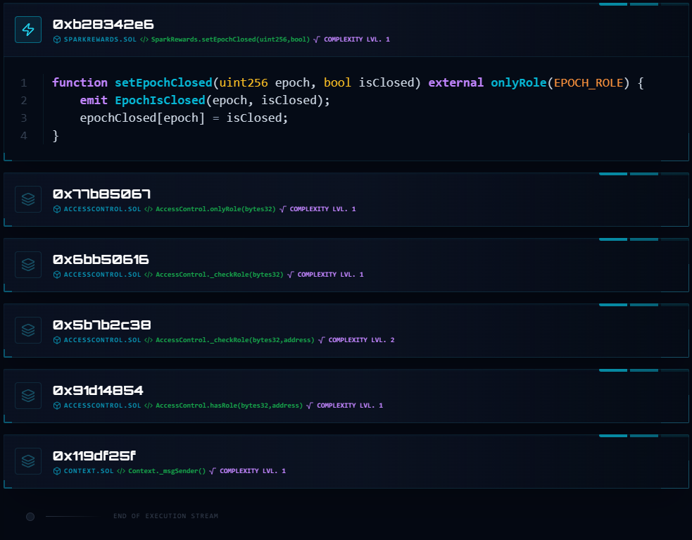Select the circle indicator beside END OF EXECUTION STREAM

(x=30, y=516)
